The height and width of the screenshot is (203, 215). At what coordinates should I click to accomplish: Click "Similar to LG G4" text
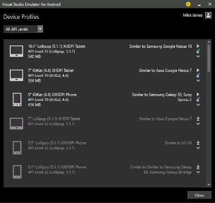coord(178,143)
